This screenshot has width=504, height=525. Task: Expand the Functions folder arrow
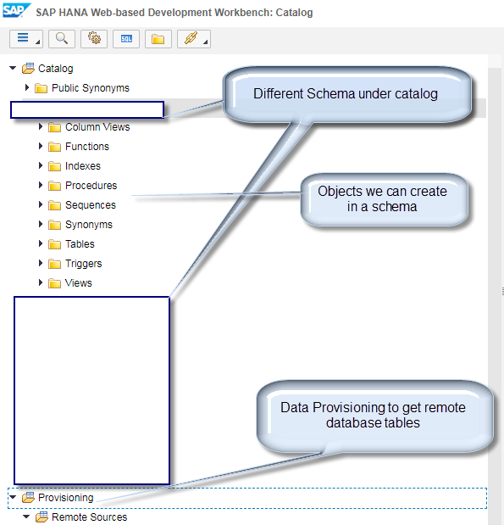pyautogui.click(x=41, y=146)
